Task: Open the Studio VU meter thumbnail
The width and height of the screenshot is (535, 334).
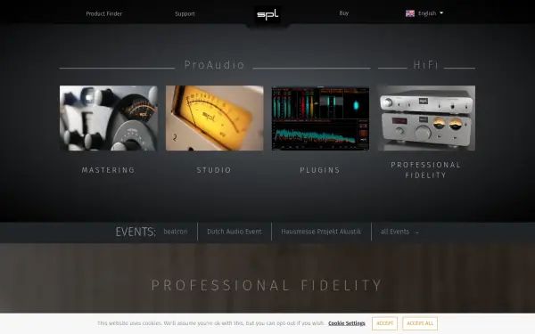Action: click(x=215, y=118)
